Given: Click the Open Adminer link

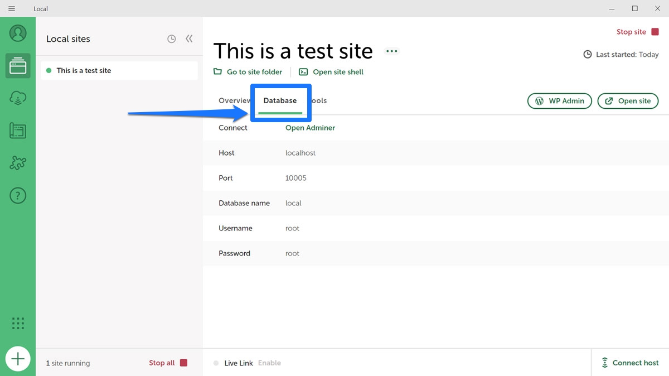Looking at the screenshot, I should click(x=310, y=128).
